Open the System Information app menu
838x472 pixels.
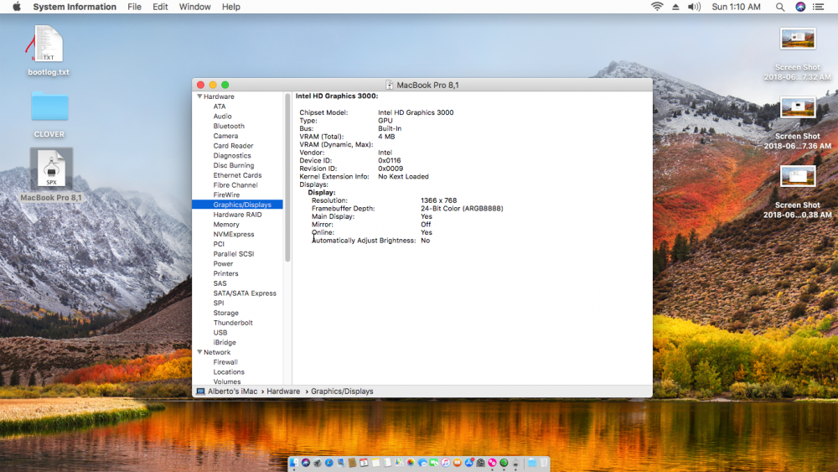[x=75, y=7]
